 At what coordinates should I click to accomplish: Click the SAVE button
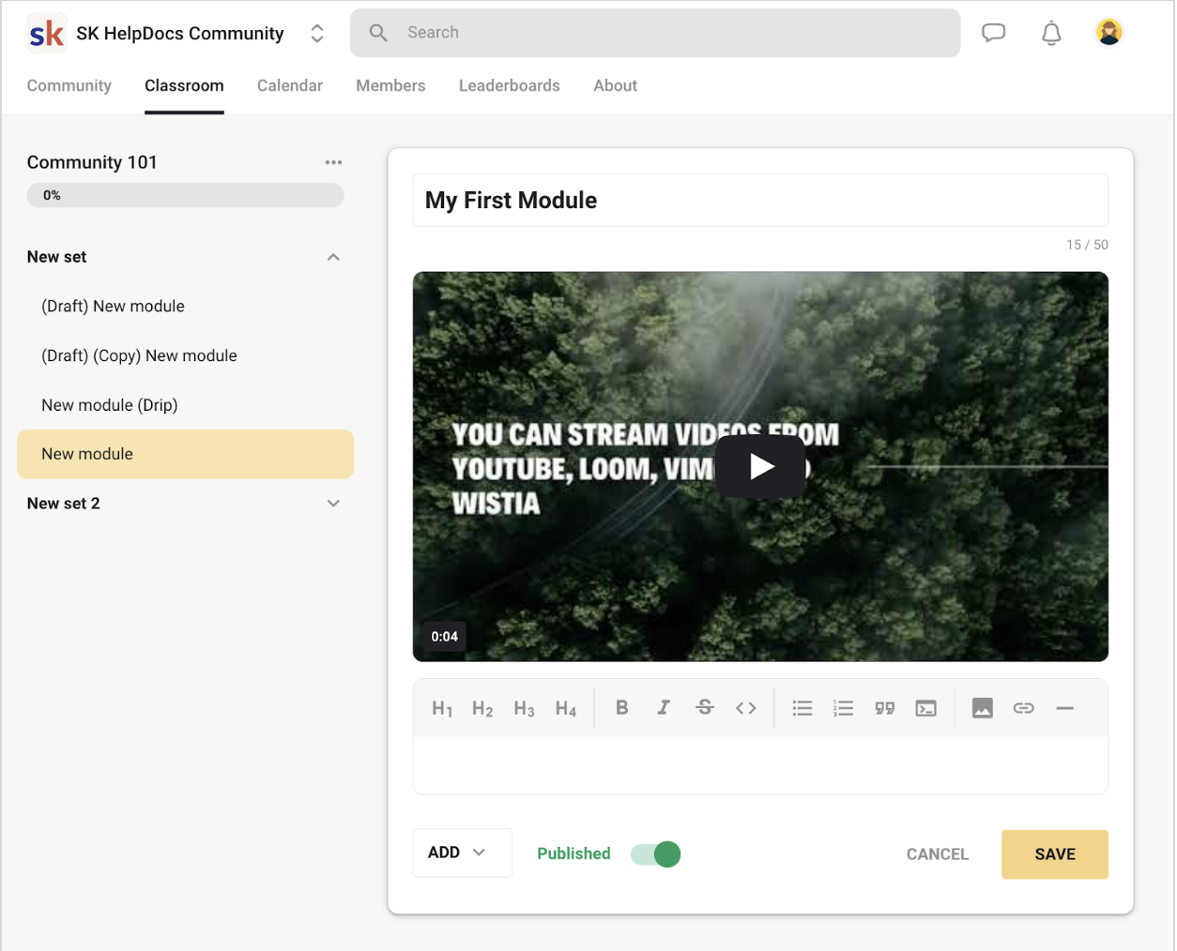point(1055,854)
